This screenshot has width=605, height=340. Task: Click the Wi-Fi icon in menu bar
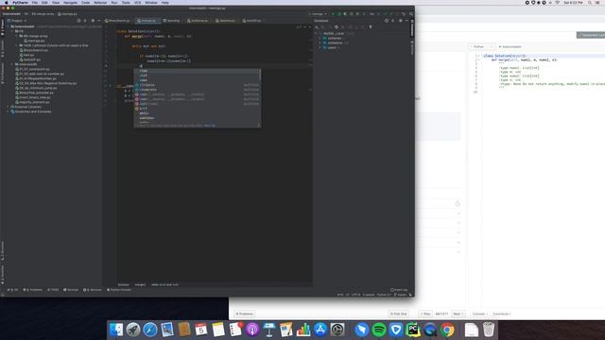coord(557,3)
